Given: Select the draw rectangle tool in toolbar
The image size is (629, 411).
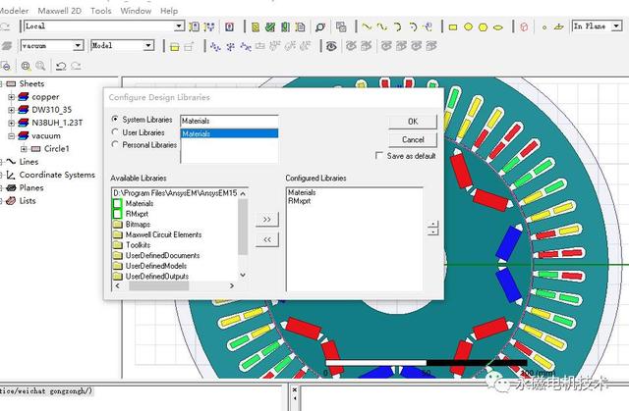Looking at the screenshot, I should (454, 26).
